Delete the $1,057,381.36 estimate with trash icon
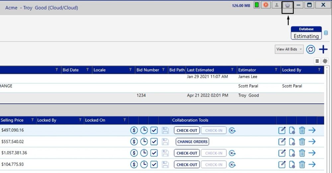 tap(302, 153)
